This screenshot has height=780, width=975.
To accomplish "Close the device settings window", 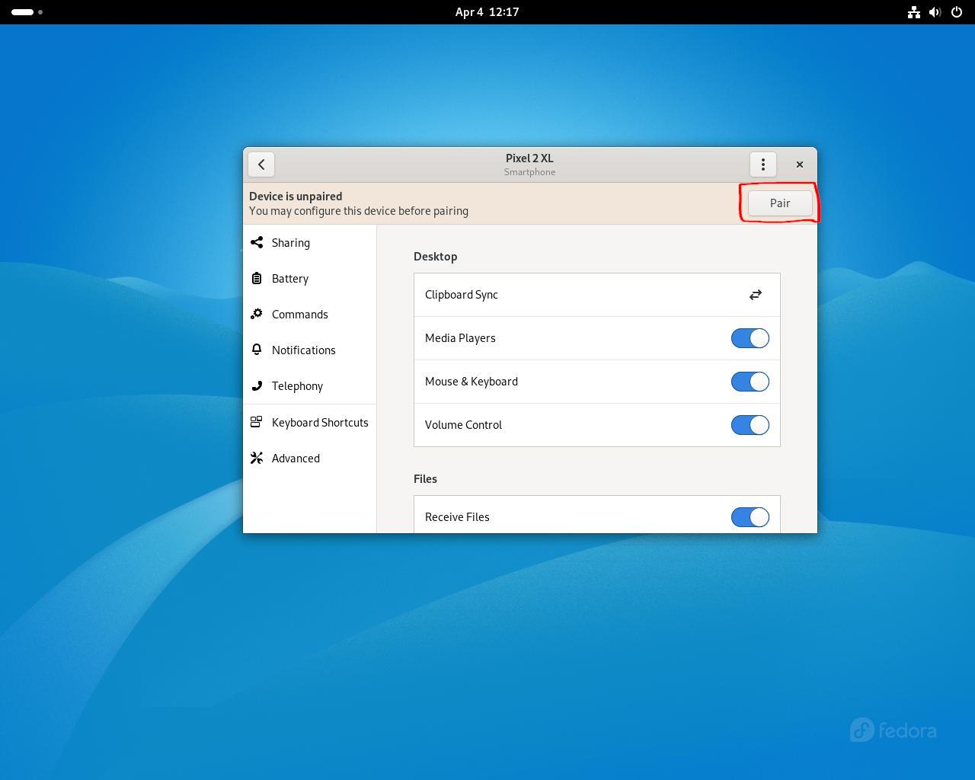I will pyautogui.click(x=799, y=165).
